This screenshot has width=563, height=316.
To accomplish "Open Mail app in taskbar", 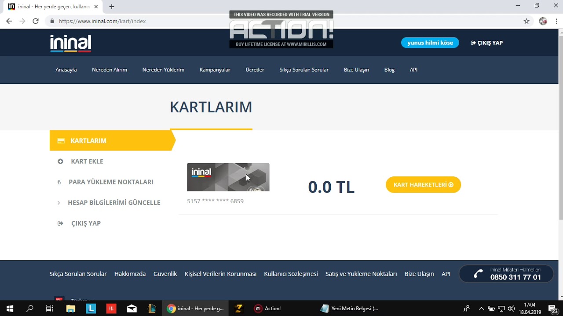I will click(x=132, y=309).
